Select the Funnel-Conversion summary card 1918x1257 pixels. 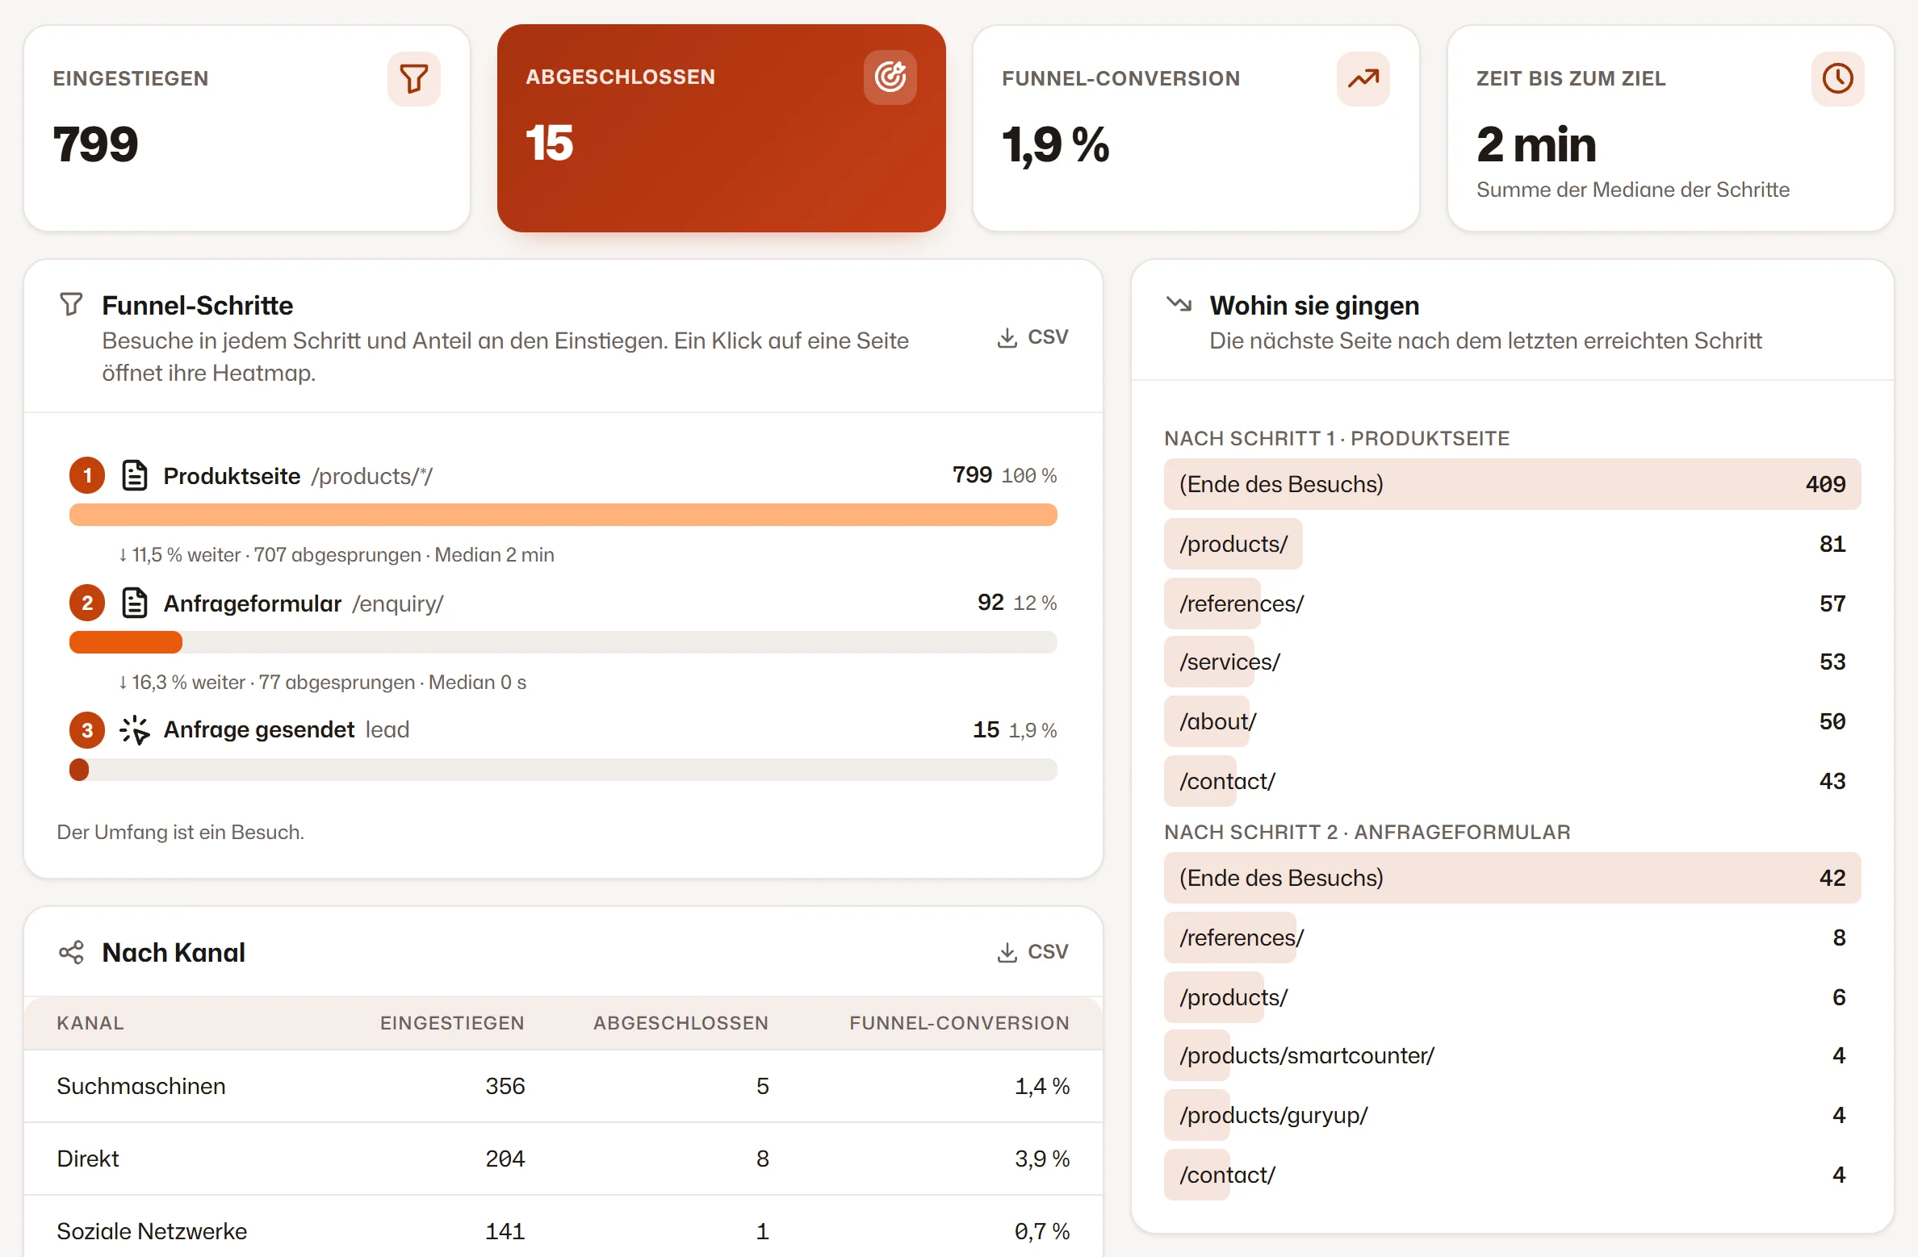coord(1196,128)
